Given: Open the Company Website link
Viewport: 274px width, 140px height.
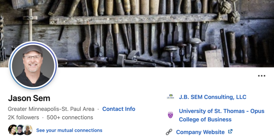Looking at the screenshot, I should (x=200, y=132).
